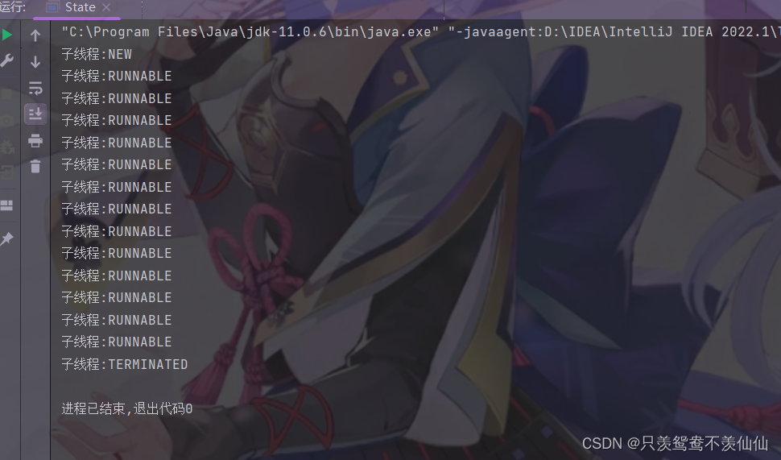Image resolution: width=781 pixels, height=460 pixels.
Task: Toggle scroll to end of console
Action: tap(35, 114)
